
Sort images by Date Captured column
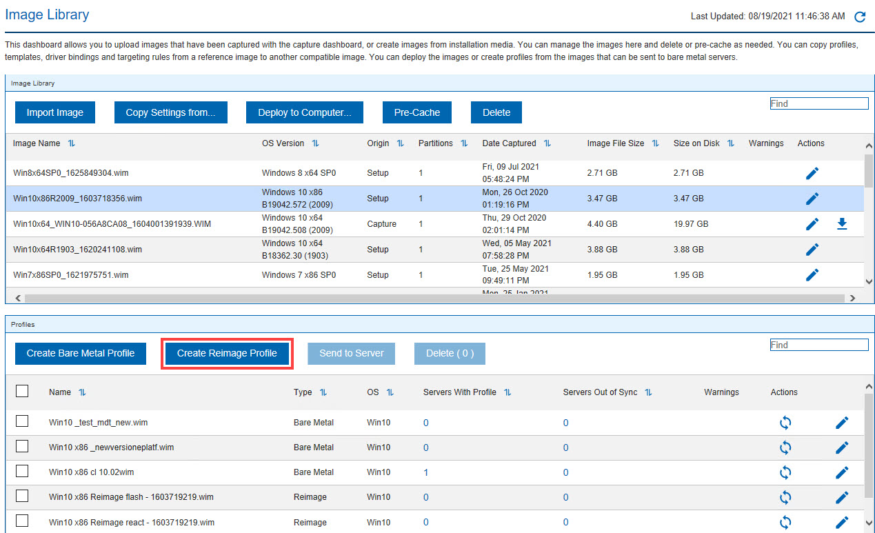(x=547, y=143)
